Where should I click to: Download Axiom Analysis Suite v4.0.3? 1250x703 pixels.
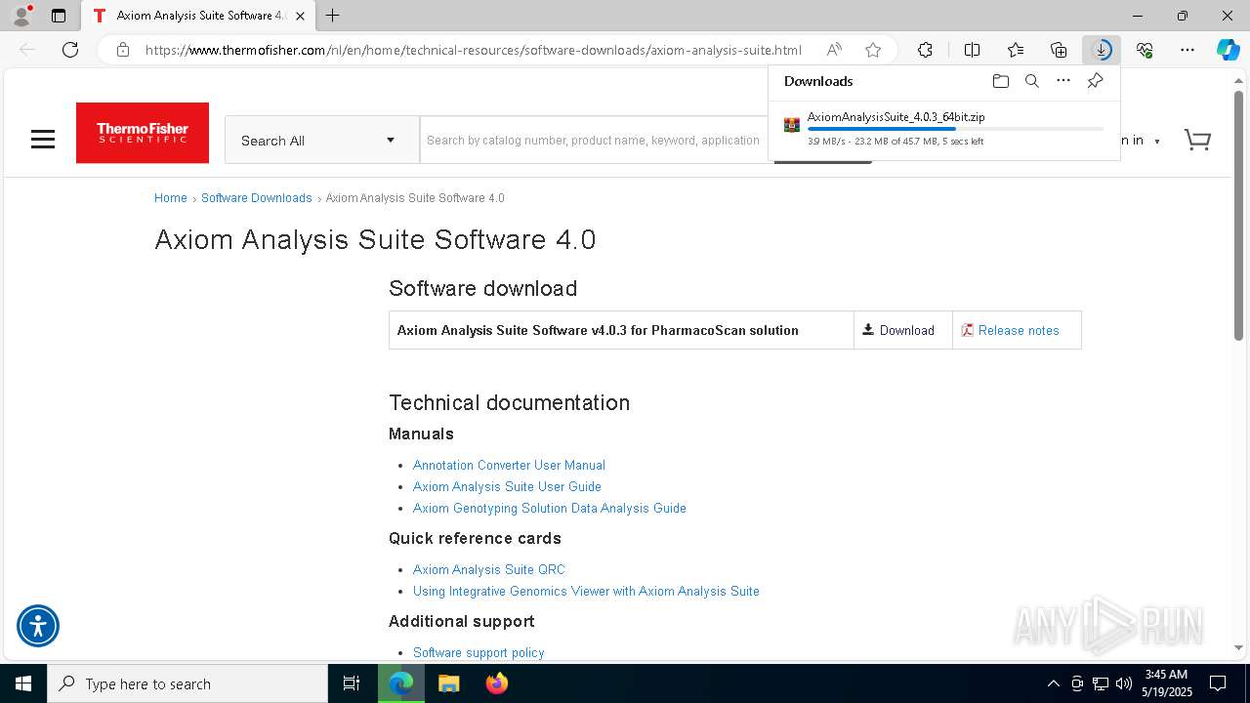898,330
